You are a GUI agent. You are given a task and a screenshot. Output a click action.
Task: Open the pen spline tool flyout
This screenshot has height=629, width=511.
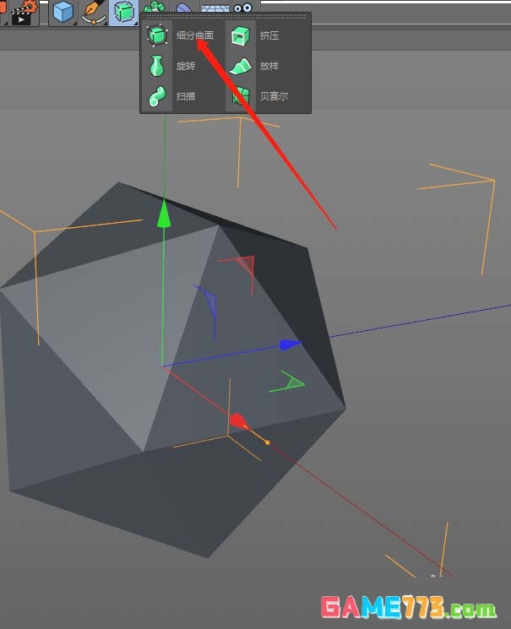(93, 11)
